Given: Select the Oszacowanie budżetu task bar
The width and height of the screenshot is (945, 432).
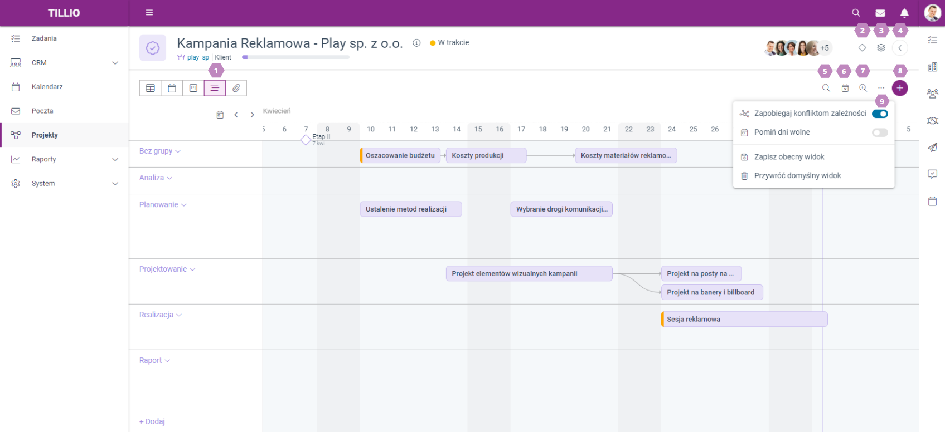Looking at the screenshot, I should point(400,155).
